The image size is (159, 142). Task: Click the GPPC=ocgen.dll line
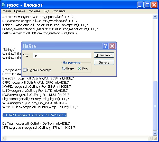click(x=35, y=83)
